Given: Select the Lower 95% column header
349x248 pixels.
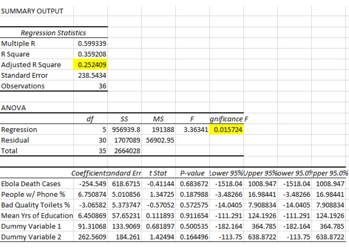Looking at the screenshot, I should [226, 173].
